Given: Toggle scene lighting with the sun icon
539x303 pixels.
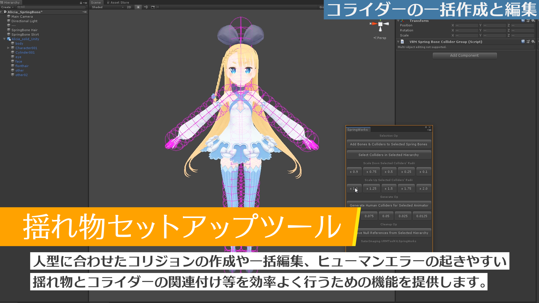Looking at the screenshot, I should pyautogui.click(x=138, y=7).
